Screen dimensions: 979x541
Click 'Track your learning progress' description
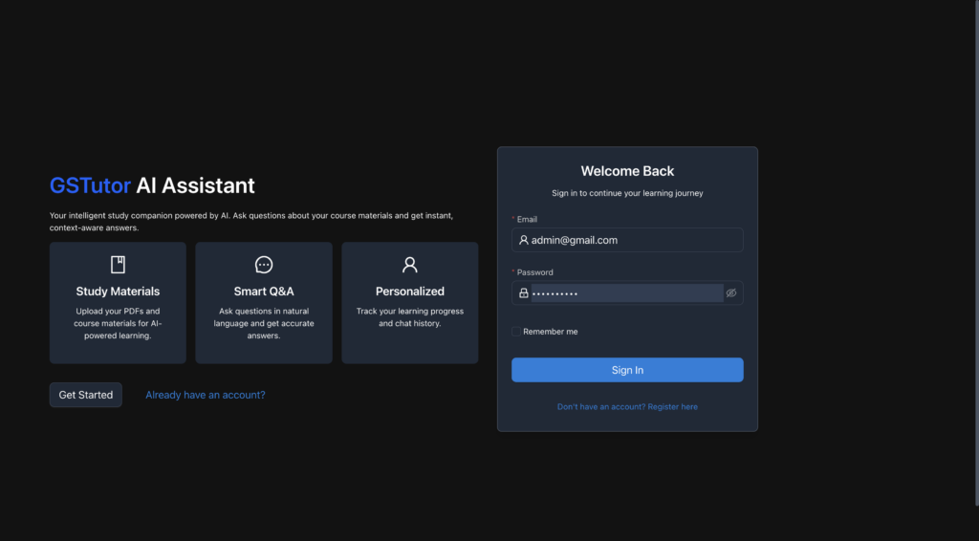pyautogui.click(x=409, y=317)
